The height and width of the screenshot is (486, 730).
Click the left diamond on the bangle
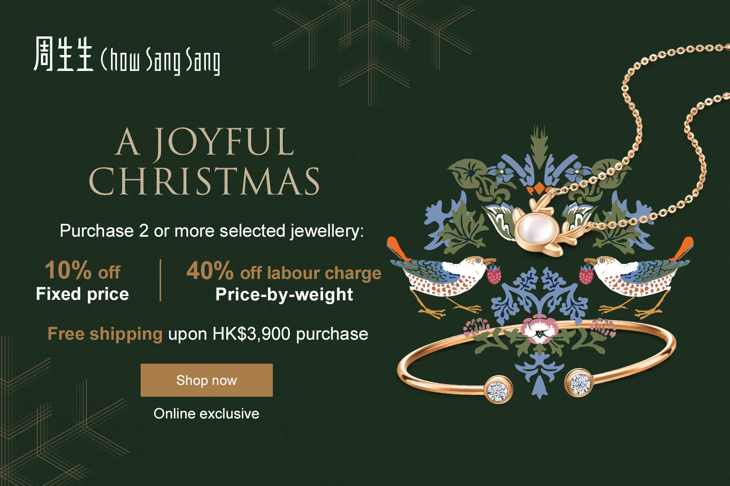[x=497, y=390]
